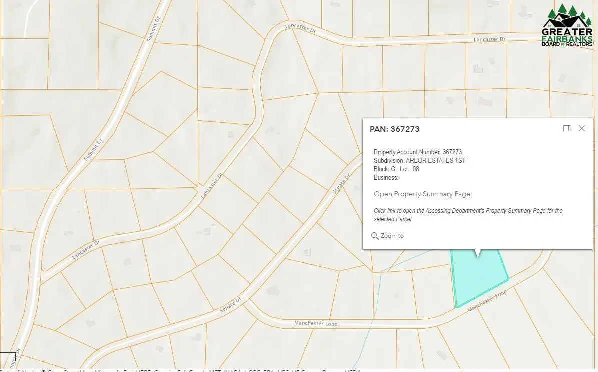598x372 pixels.
Task: Click the Zoom to magnifier icon
Action: pyautogui.click(x=375, y=236)
